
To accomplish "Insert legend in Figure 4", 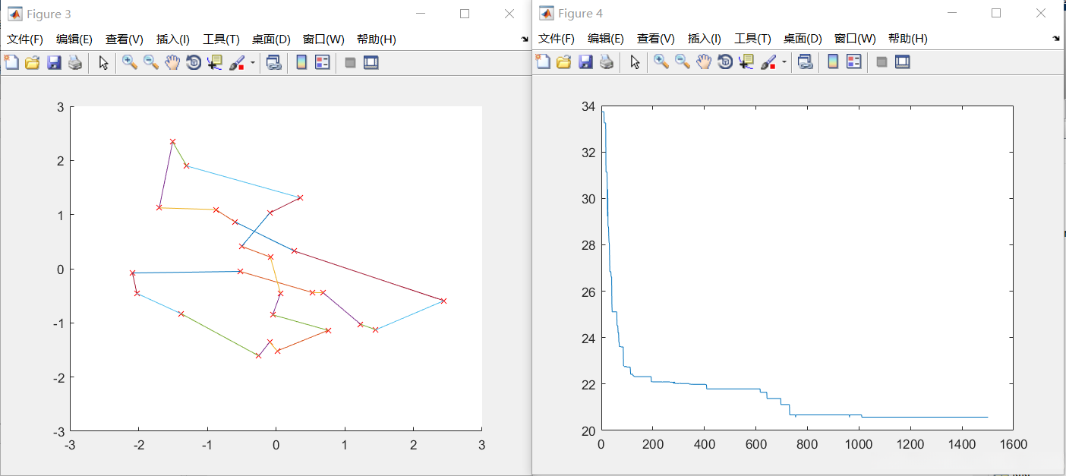I will click(x=854, y=63).
